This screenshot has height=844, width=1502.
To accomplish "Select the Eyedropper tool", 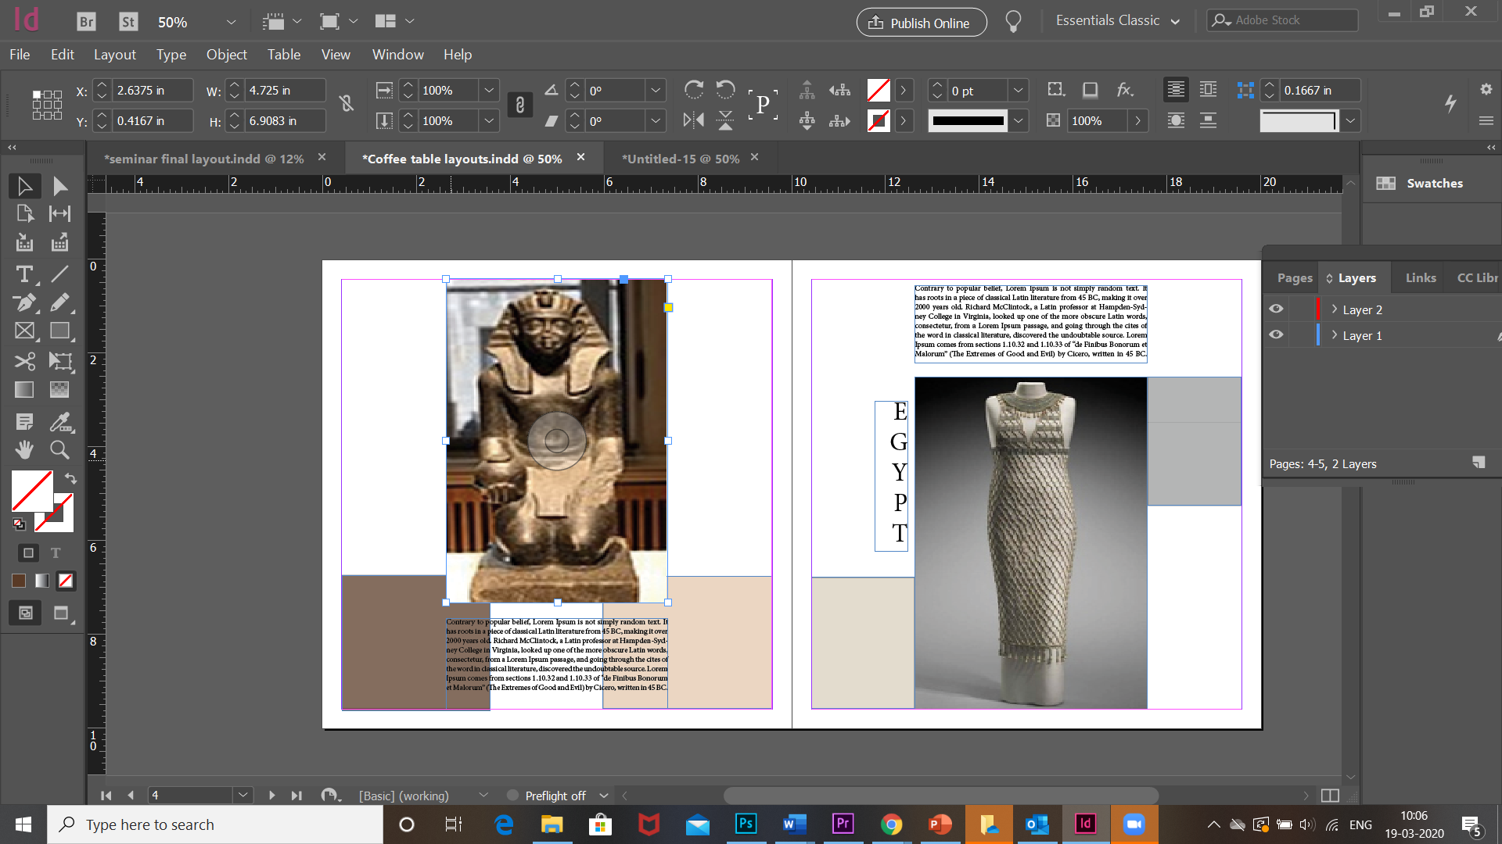I will pyautogui.click(x=59, y=422).
